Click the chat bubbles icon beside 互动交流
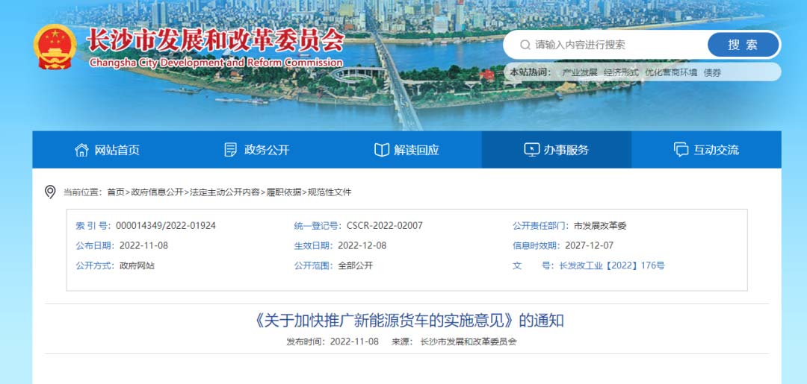 (x=681, y=150)
